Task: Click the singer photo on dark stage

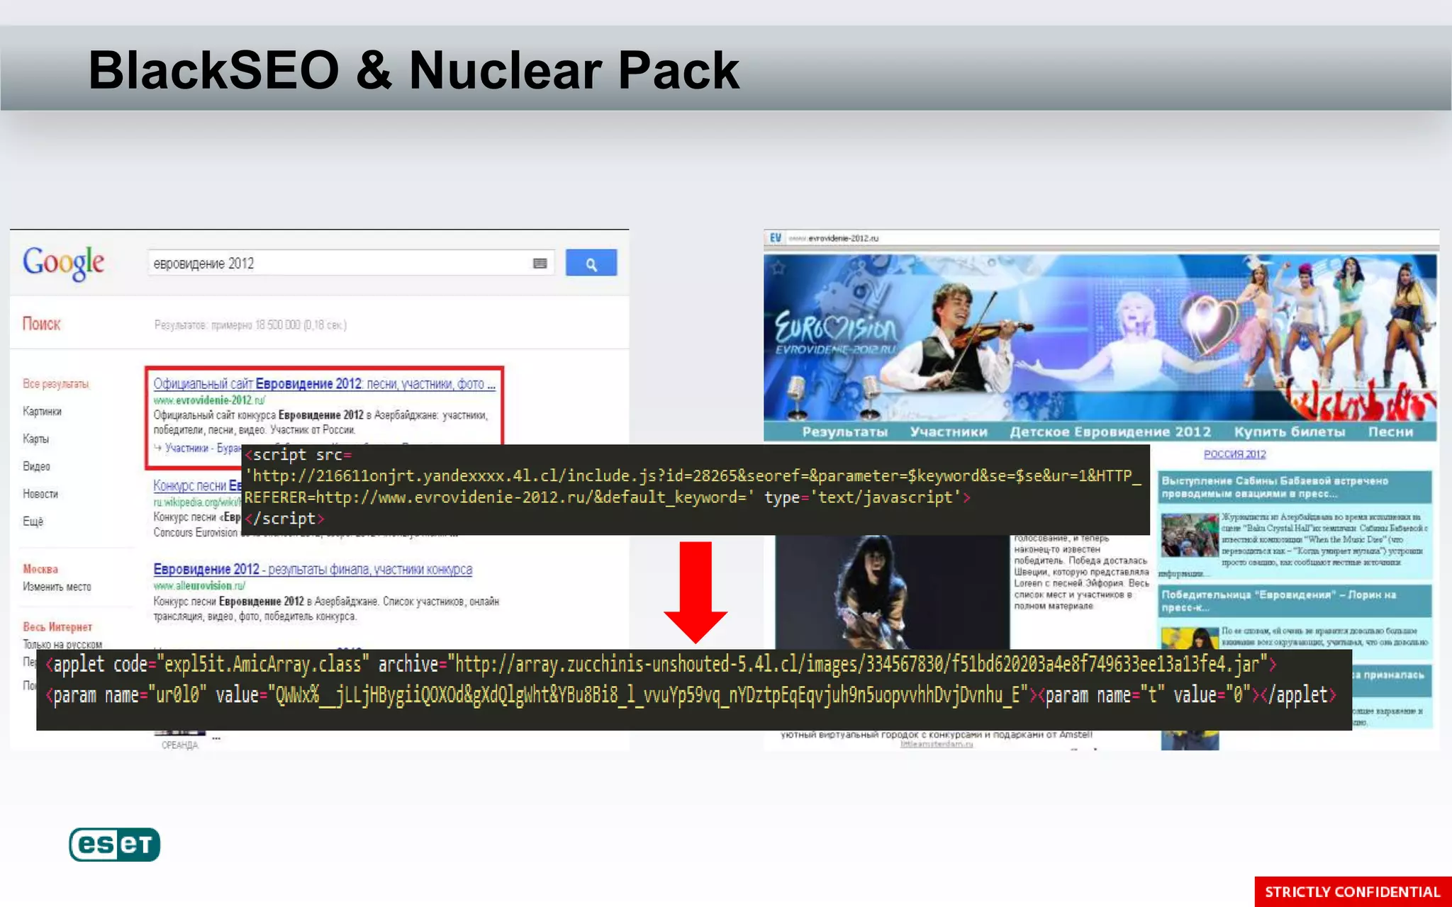Action: coord(892,592)
